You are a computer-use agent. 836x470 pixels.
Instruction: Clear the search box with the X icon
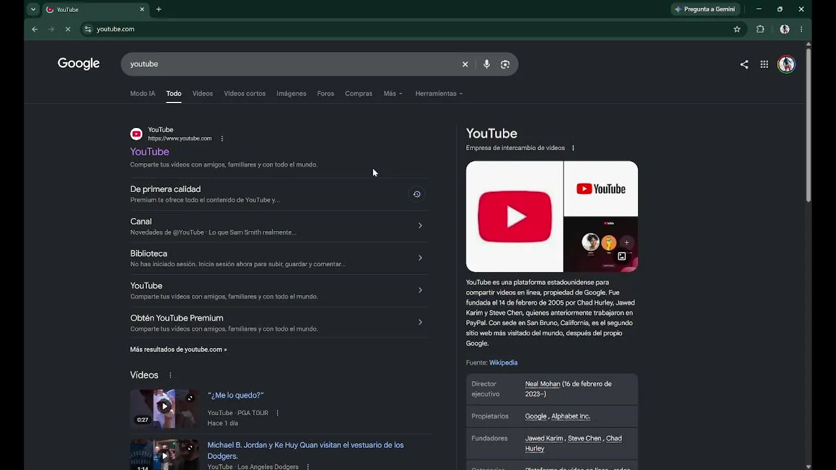click(465, 64)
